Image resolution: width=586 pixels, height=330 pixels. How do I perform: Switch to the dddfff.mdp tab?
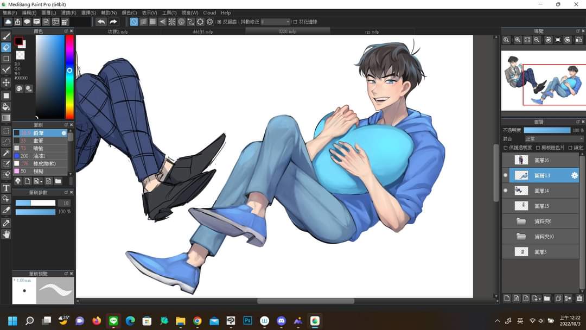[203, 32]
